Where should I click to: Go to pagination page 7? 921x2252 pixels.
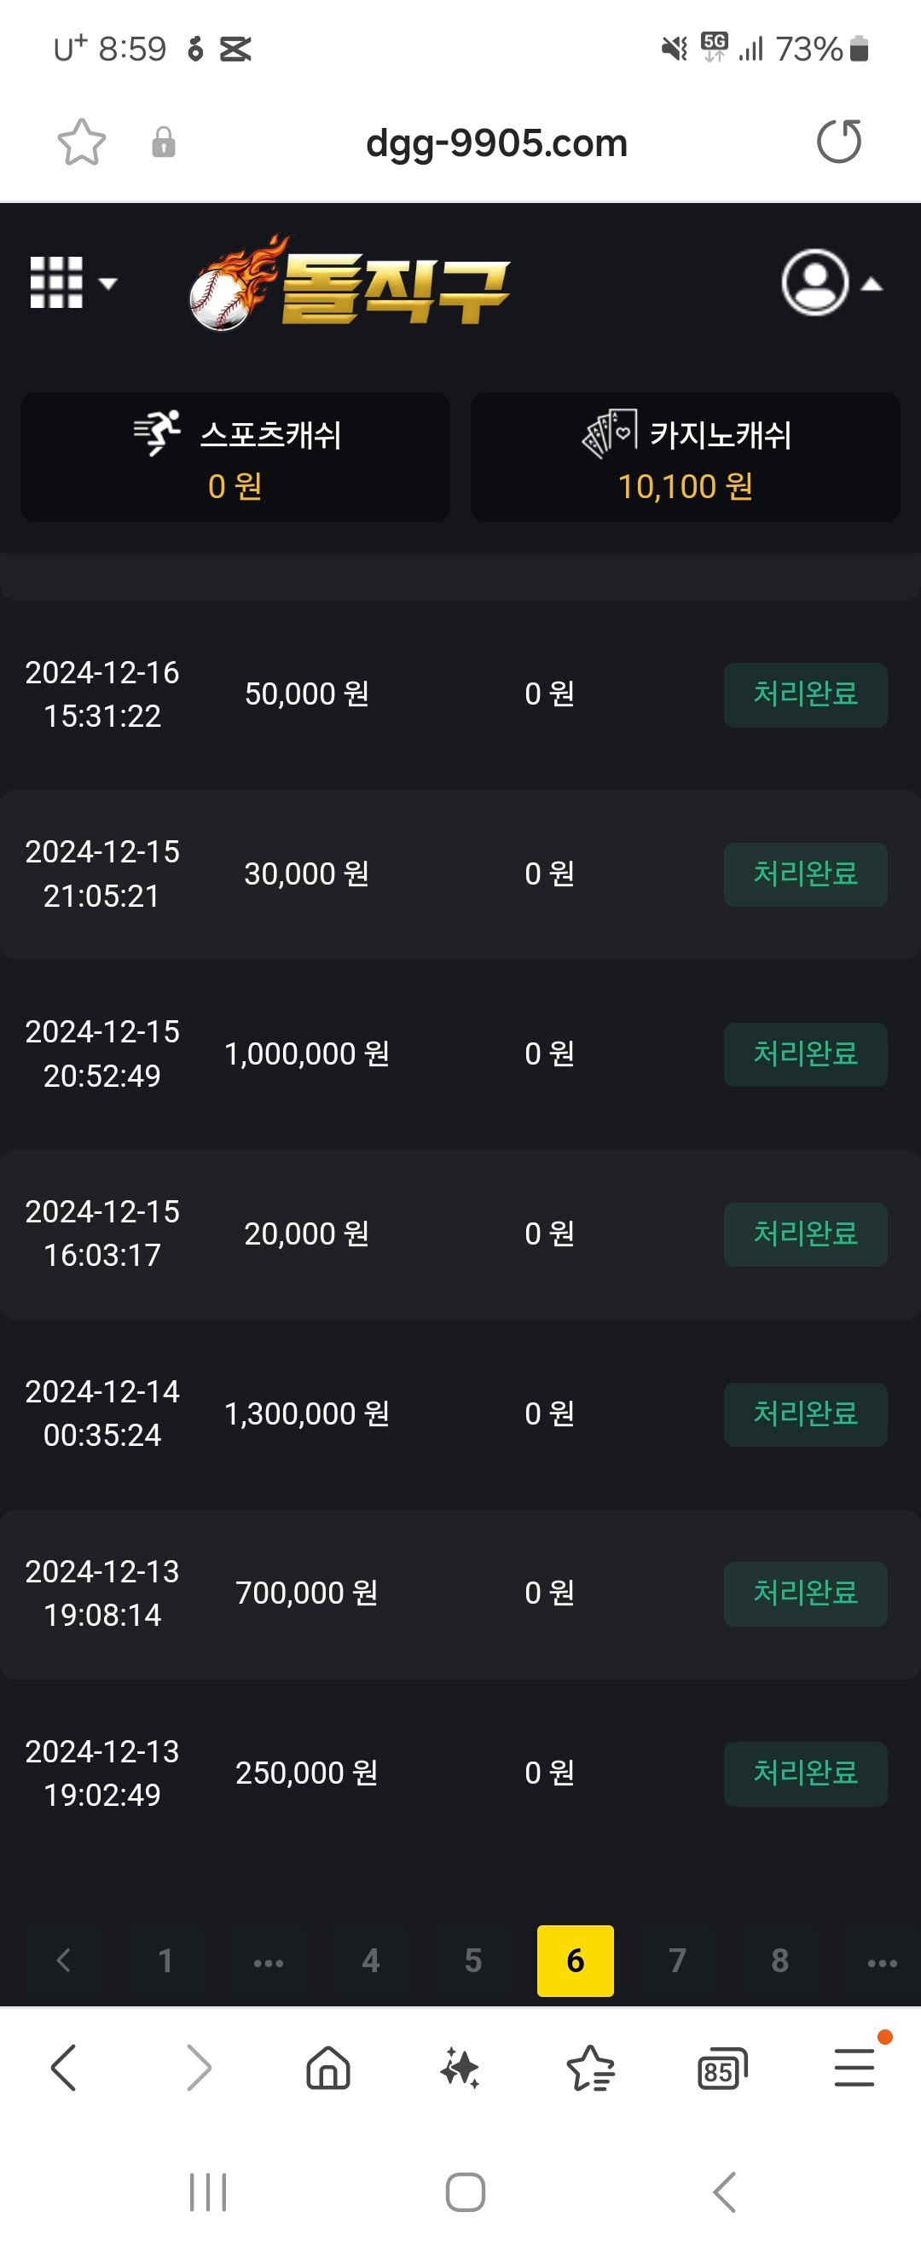pos(677,1961)
